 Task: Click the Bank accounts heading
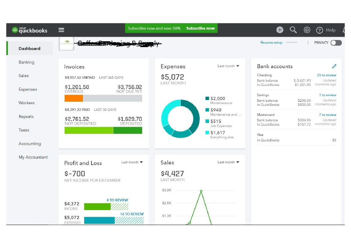[x=275, y=66]
